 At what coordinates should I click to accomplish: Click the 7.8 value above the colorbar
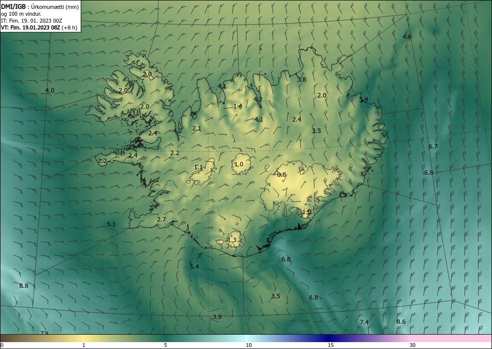[44, 333]
